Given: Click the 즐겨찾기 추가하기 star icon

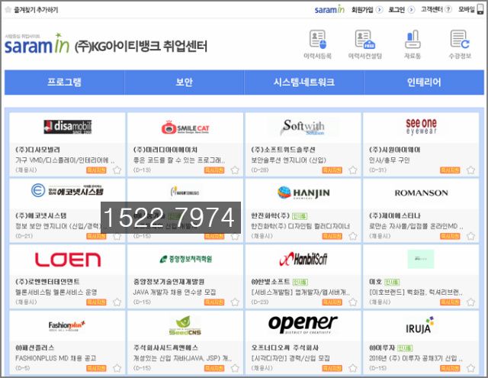Looking at the screenshot, I should coord(8,10).
